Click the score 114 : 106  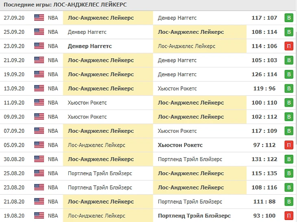point(264,46)
